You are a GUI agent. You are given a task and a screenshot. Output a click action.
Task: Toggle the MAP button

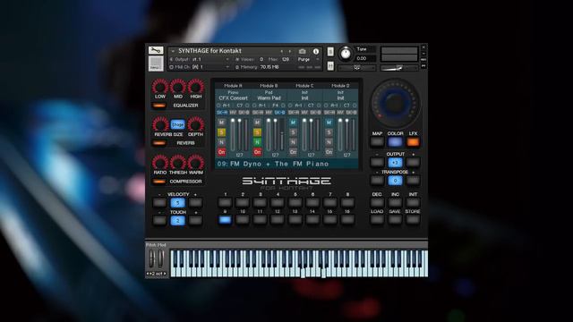(377, 142)
